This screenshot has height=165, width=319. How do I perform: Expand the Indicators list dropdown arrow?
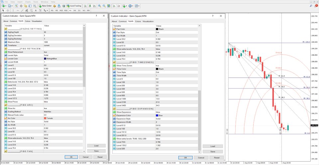pos(126,6)
